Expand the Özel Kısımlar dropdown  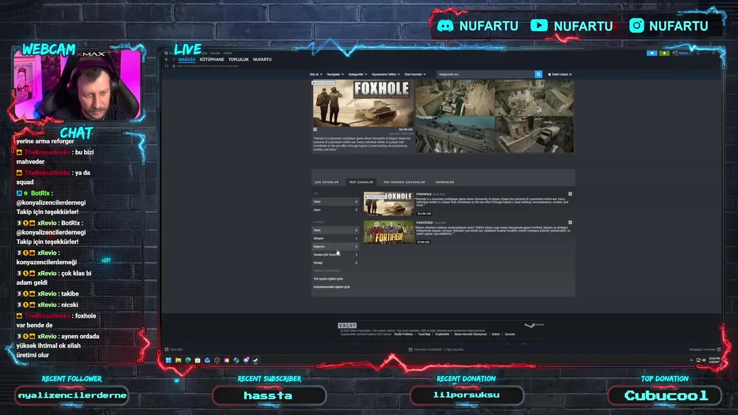pyautogui.click(x=415, y=74)
